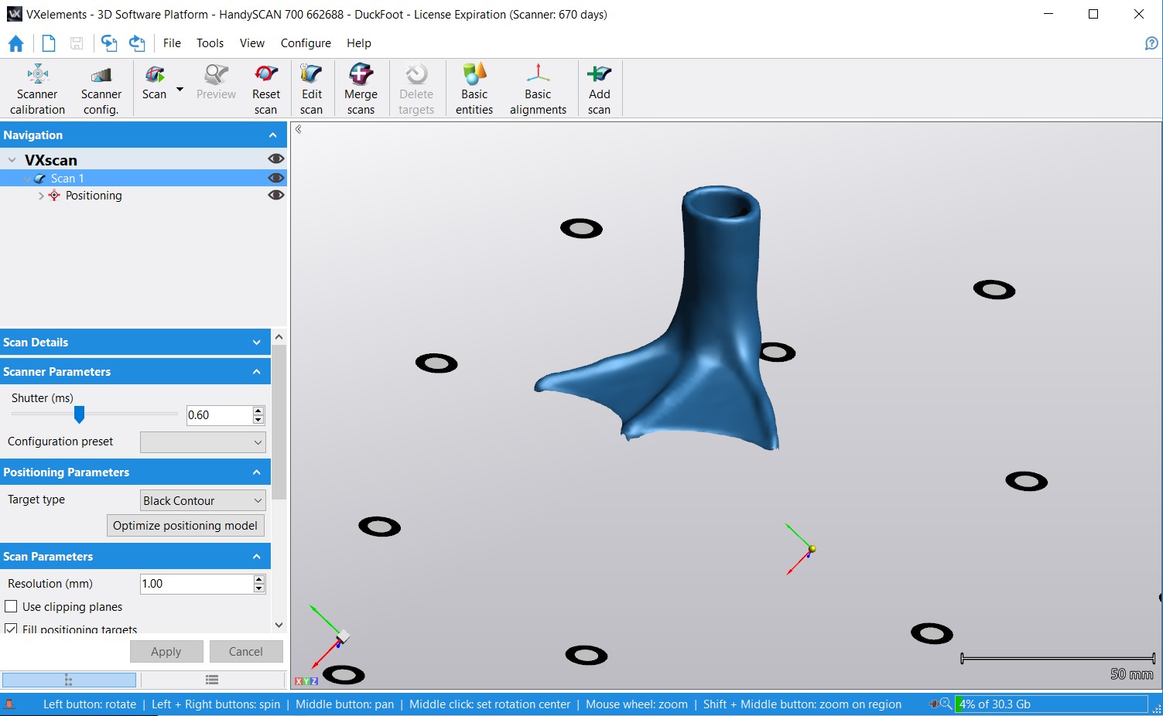Click the undo arrow icon
The height and width of the screenshot is (716, 1163).
coord(109,43)
